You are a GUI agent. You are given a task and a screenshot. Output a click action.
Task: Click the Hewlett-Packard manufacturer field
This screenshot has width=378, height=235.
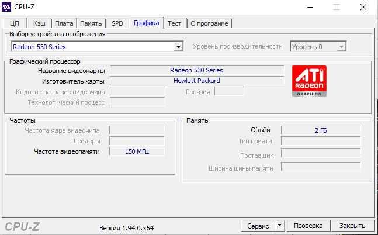coord(197,81)
